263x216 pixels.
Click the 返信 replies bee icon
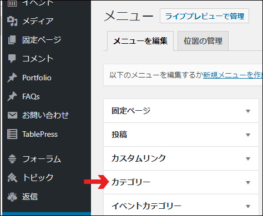[12, 197]
